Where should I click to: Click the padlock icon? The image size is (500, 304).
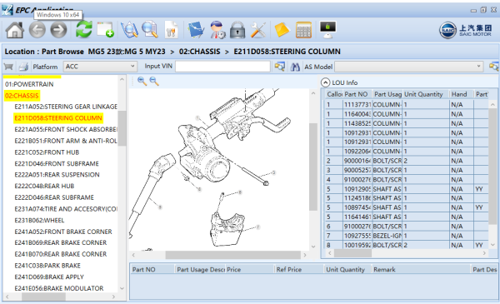click(237, 30)
